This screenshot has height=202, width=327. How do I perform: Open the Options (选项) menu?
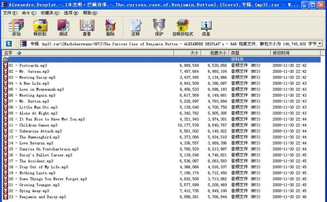pyautogui.click(x=71, y=13)
